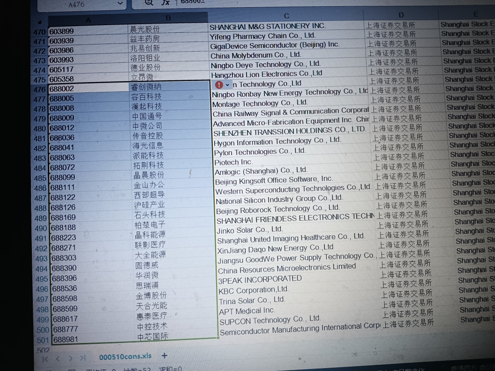Click cell Hygon Information Technology Co., Ltd.
495x371 pixels.
(291, 142)
